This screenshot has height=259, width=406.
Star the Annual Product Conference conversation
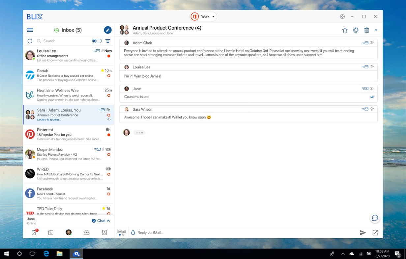(345, 30)
